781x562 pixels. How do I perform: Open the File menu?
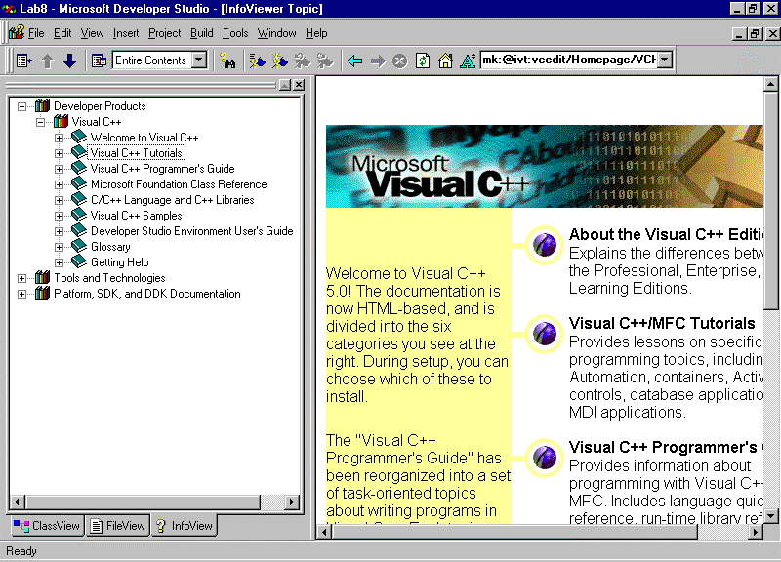click(x=36, y=33)
